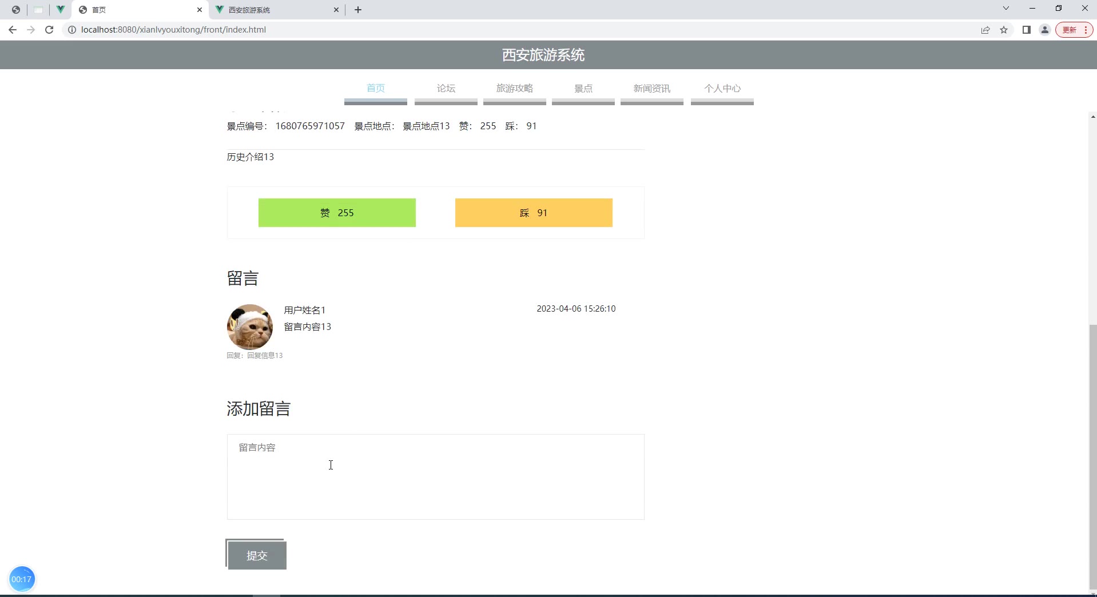Click the green 赞 255 button
This screenshot has height=597, width=1097.
click(337, 213)
